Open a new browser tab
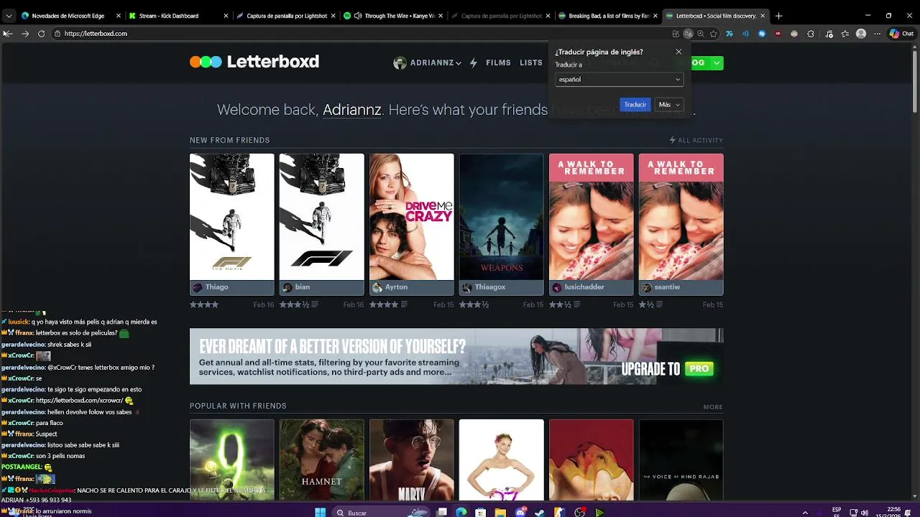The width and height of the screenshot is (920, 517). pyautogui.click(x=778, y=16)
